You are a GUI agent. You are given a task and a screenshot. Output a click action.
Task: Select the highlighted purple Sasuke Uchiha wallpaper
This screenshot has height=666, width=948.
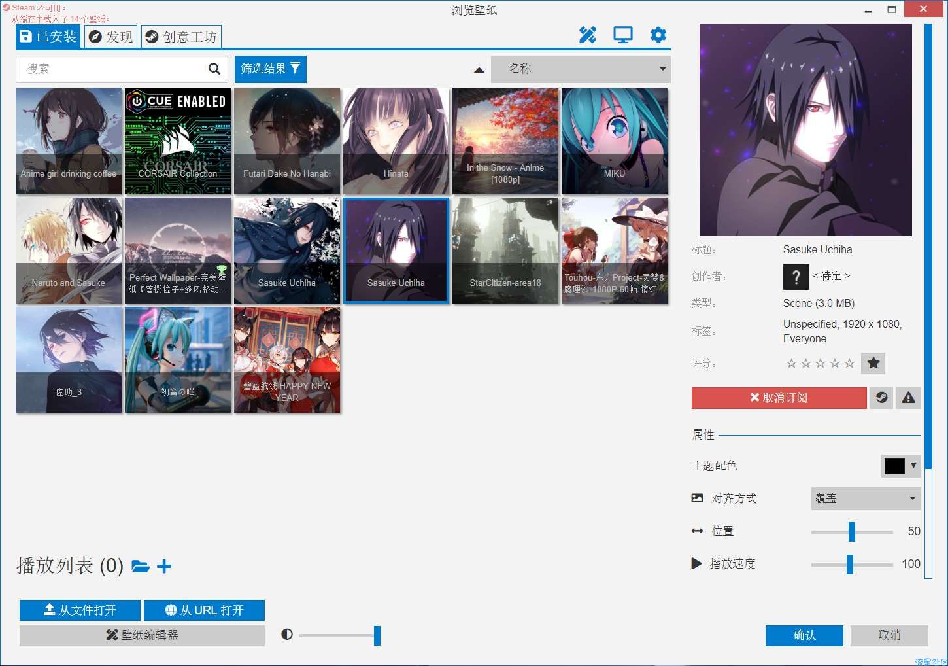click(396, 251)
